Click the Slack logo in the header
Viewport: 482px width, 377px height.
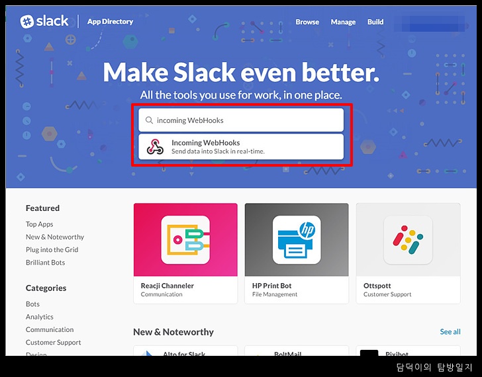[44, 21]
